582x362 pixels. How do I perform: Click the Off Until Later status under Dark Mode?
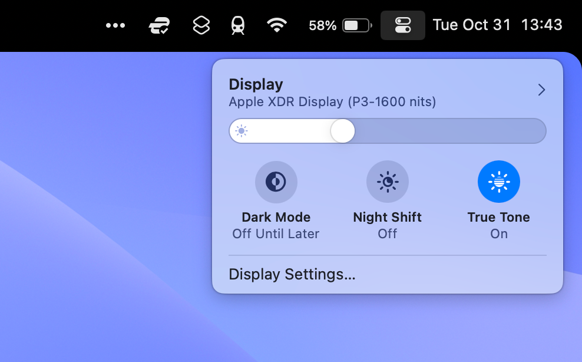click(x=276, y=233)
